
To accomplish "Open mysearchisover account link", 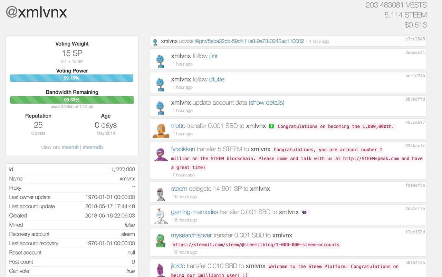I will [x=191, y=235].
